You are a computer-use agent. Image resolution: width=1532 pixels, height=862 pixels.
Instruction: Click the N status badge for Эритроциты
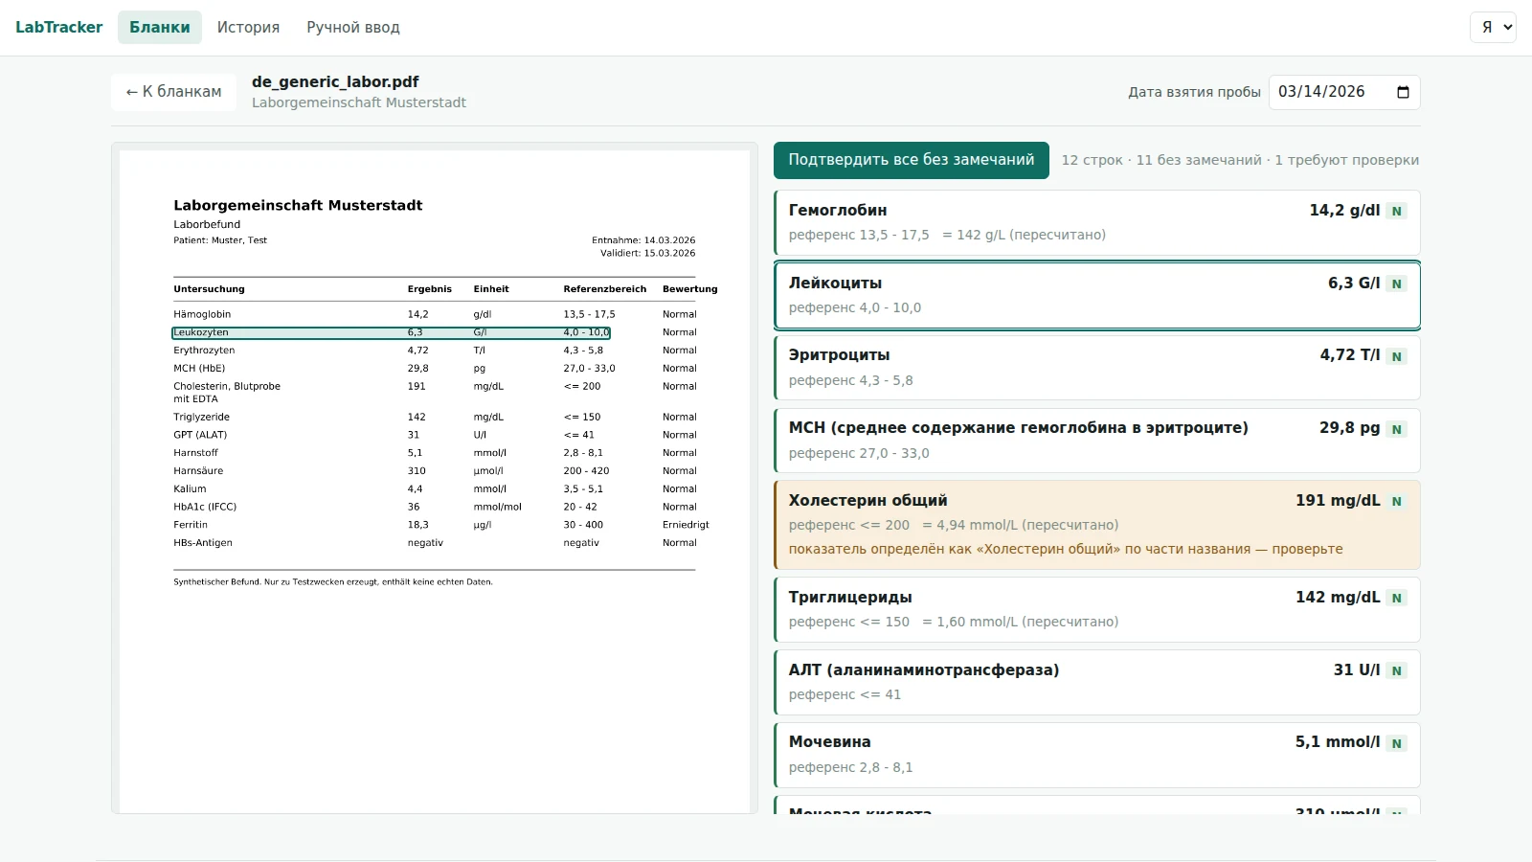pyautogui.click(x=1397, y=356)
